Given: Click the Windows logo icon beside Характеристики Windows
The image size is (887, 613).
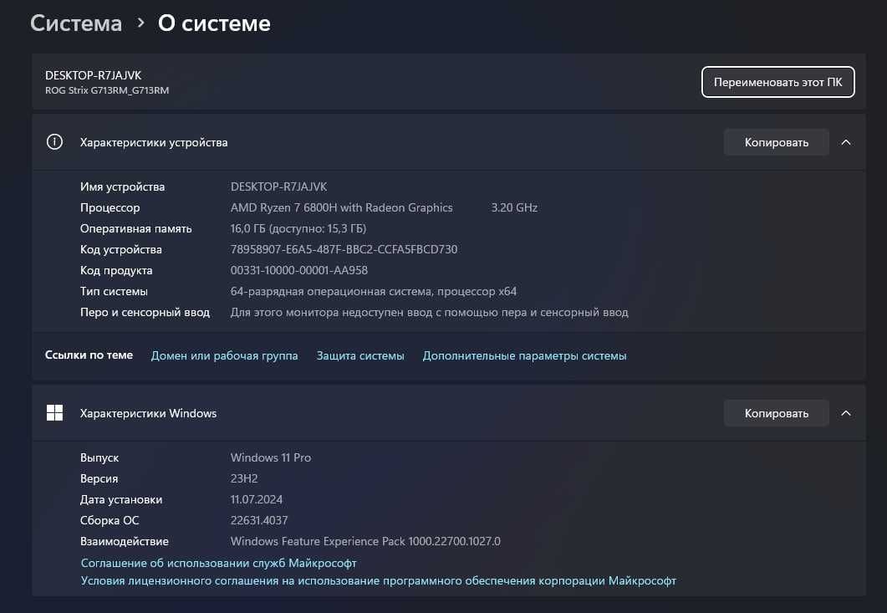Looking at the screenshot, I should tap(54, 412).
